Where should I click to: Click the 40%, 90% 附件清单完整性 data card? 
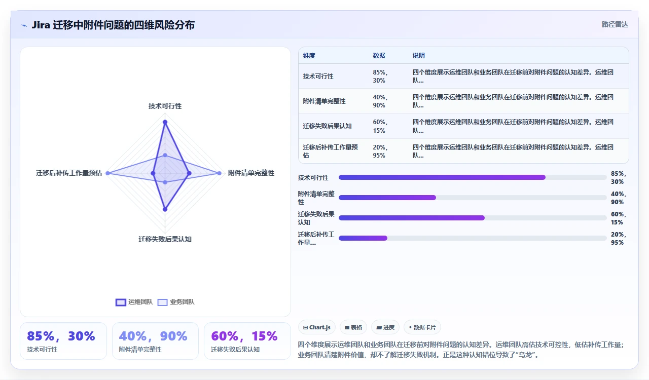(155, 341)
